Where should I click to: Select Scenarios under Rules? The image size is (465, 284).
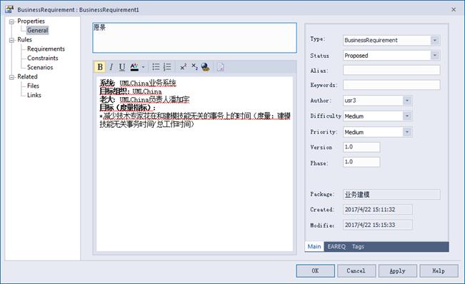[40, 67]
